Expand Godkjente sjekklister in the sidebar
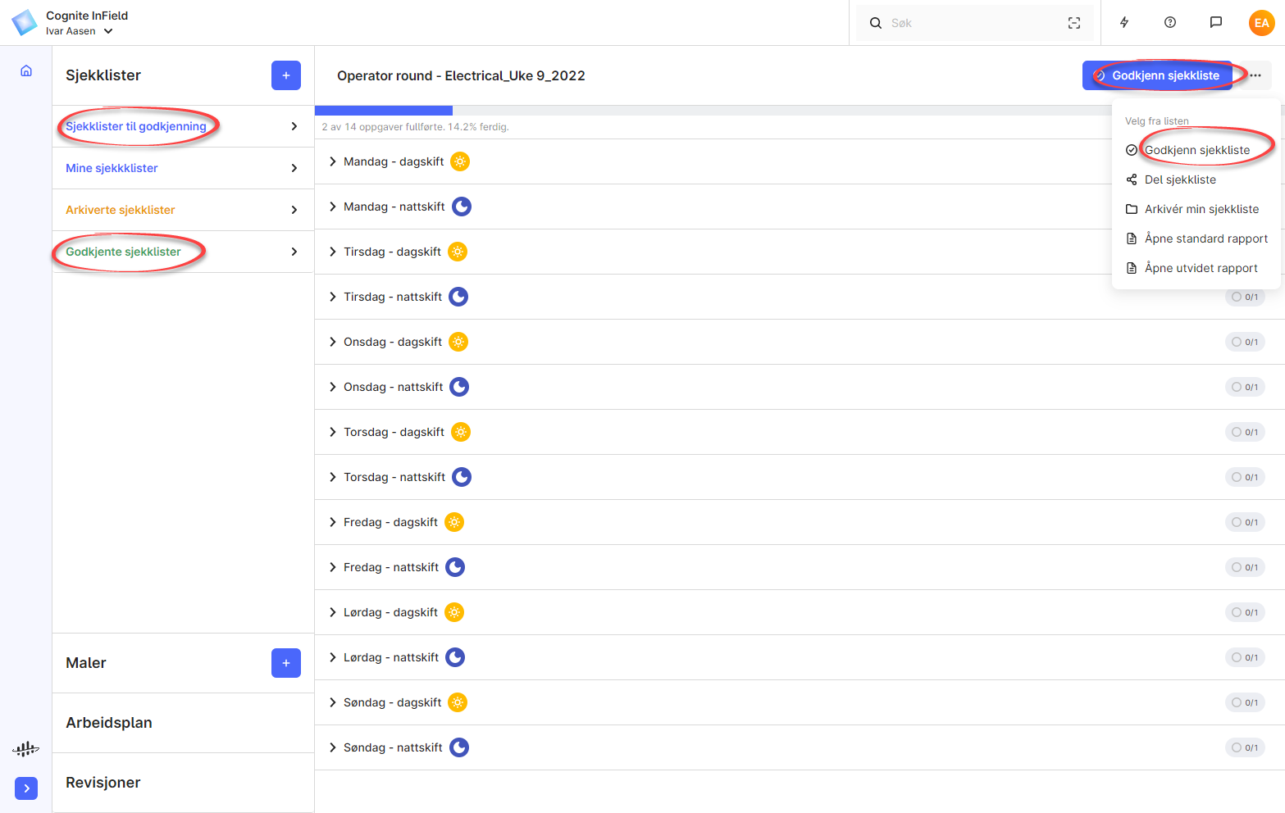The width and height of the screenshot is (1285, 813). point(293,252)
